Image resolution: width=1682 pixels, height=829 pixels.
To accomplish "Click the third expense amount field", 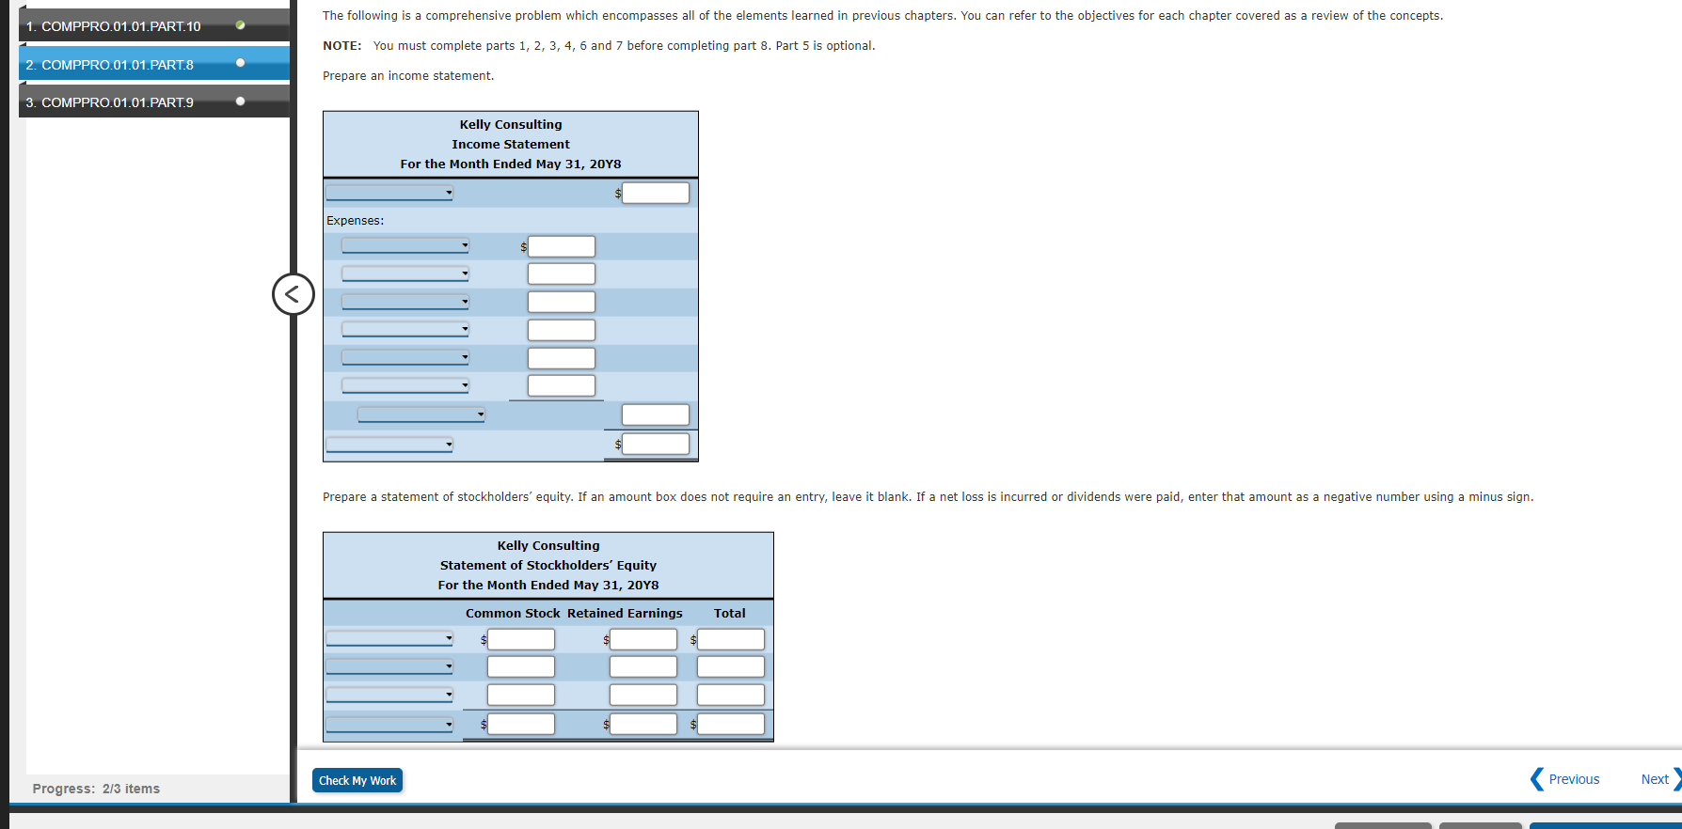I will click(562, 302).
